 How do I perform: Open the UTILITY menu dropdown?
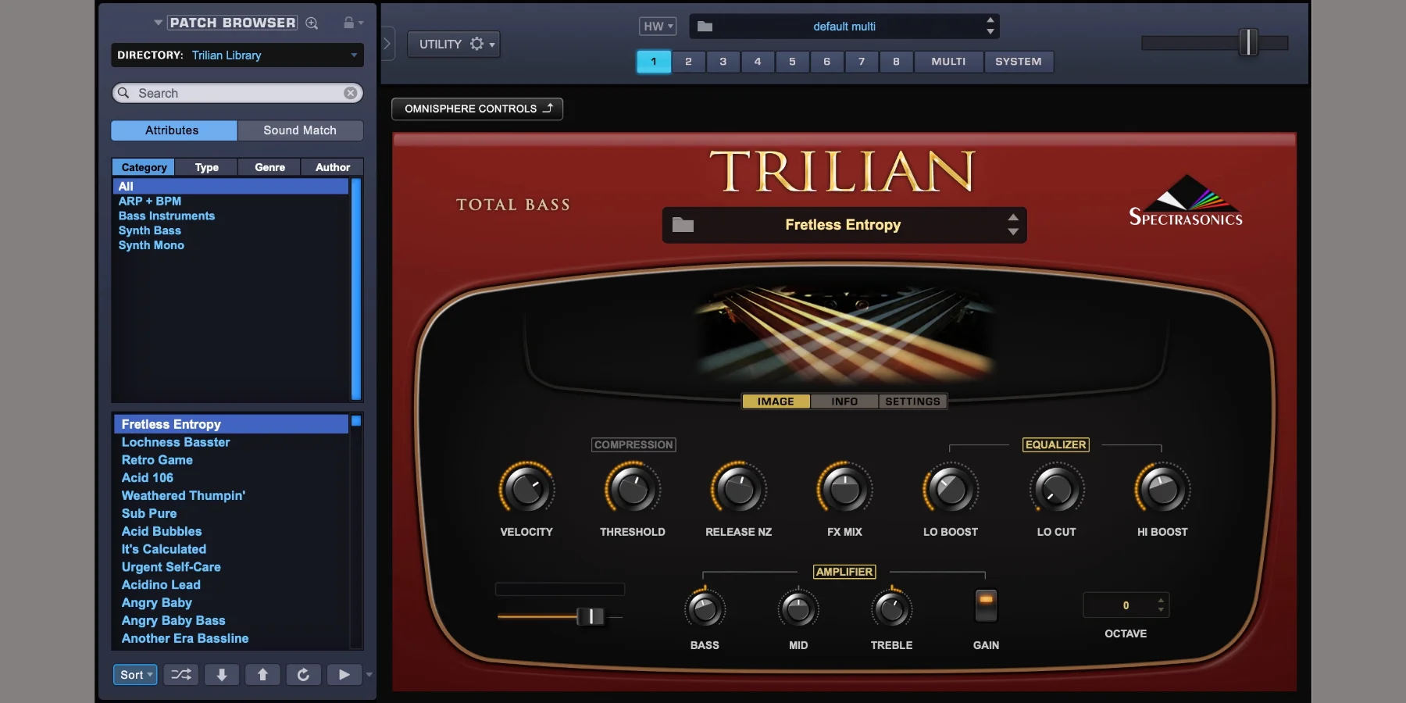pos(454,45)
